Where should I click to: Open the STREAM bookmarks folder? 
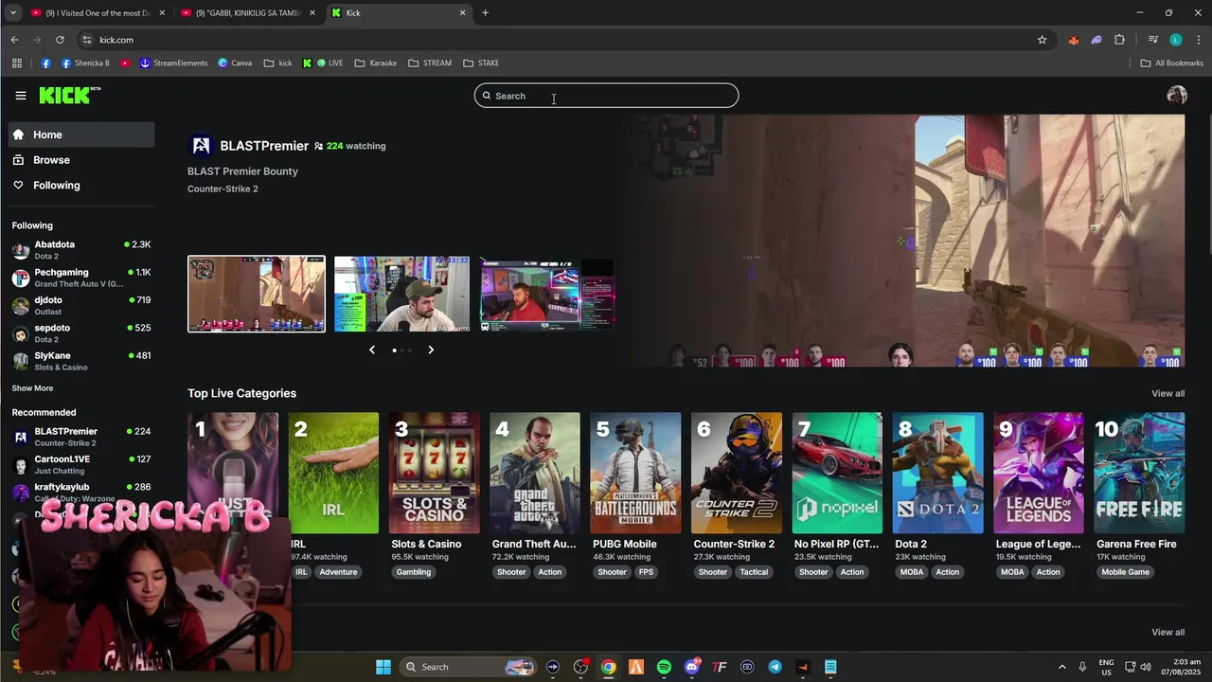(430, 63)
